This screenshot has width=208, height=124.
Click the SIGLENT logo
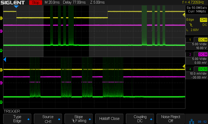click(13, 3)
